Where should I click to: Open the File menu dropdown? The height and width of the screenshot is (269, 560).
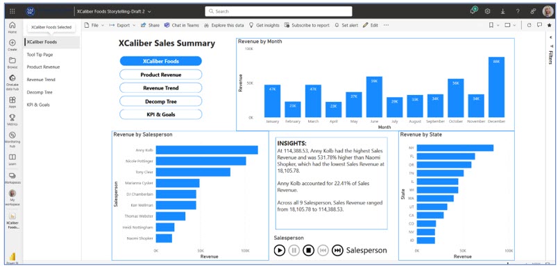[94, 26]
